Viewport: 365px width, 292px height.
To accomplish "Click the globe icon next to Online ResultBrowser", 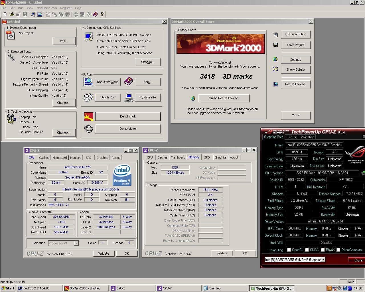I will pyautogui.click(x=193, y=98).
